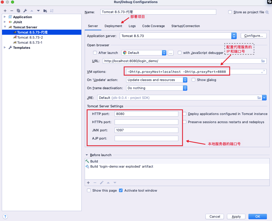Enable Preserve sessions across restarts and redeploys
The width and height of the screenshot is (272, 221).
(184, 122)
